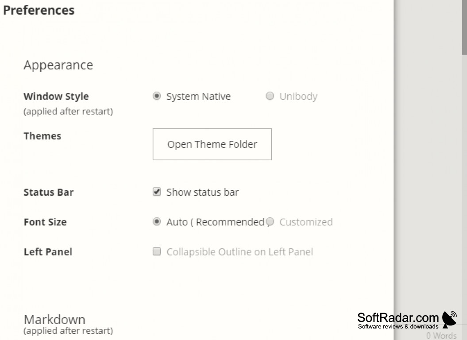Click the SoftRadar.com logo text
Screen dimensions: 467x340
[398, 318]
